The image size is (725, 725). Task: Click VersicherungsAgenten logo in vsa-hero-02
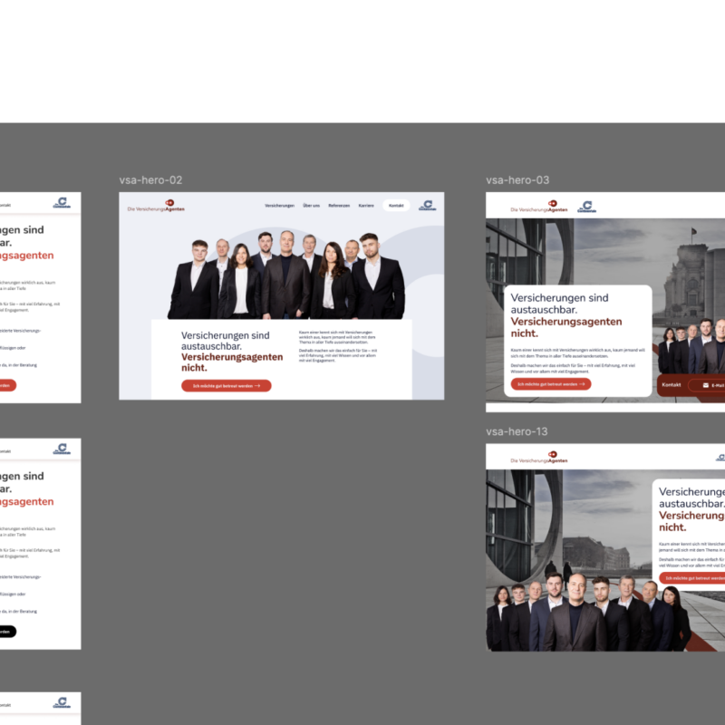[x=156, y=206]
